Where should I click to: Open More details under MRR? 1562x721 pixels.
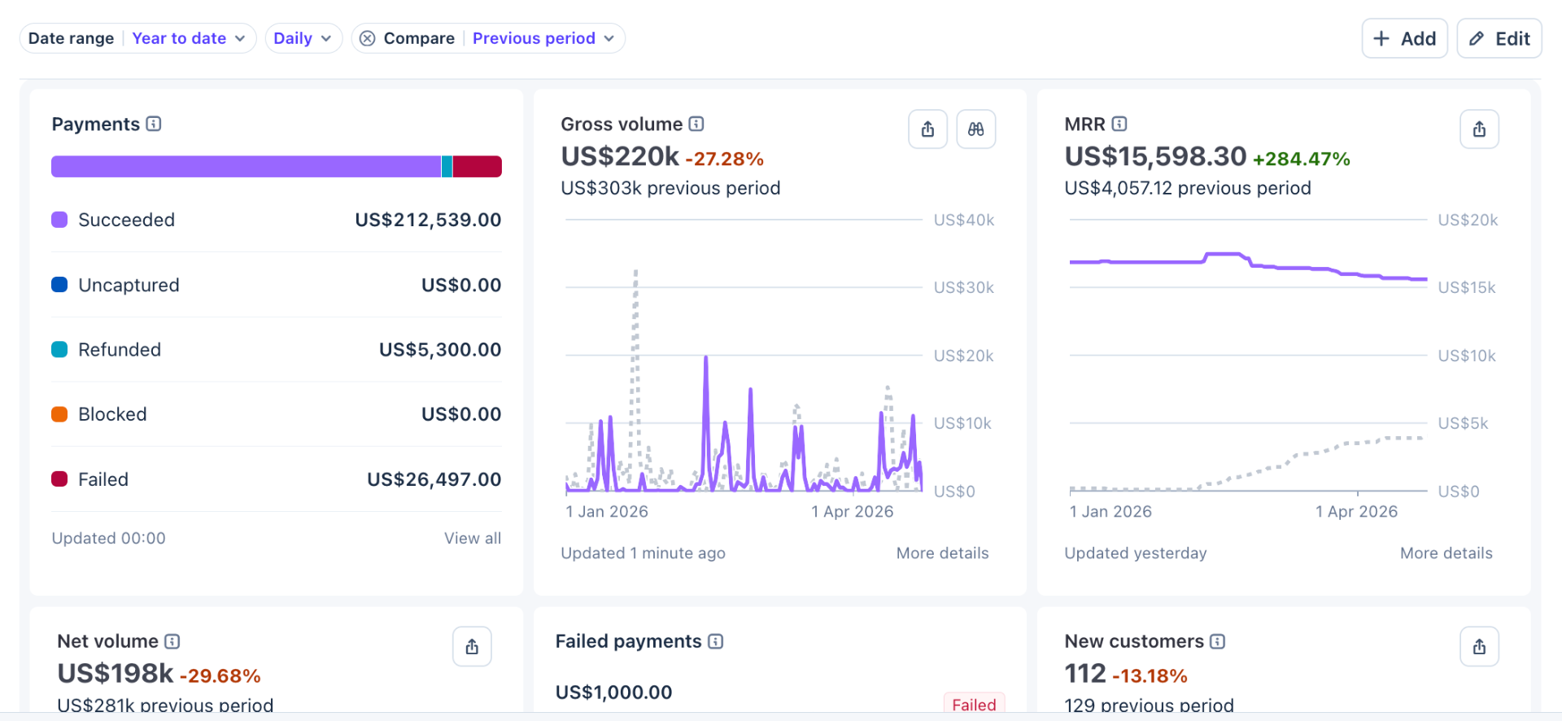coord(1446,553)
